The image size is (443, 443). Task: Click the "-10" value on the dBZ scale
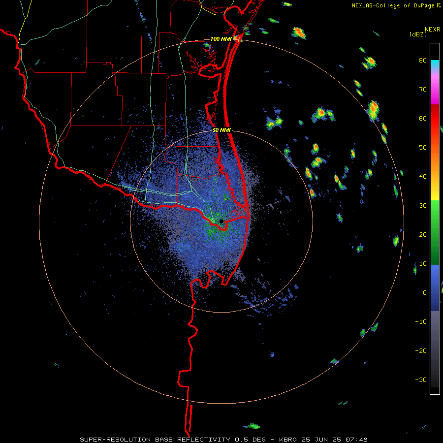(421, 321)
